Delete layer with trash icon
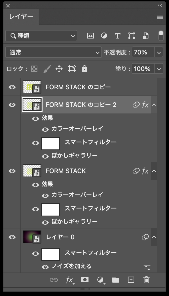The image size is (169, 296). [146, 279]
